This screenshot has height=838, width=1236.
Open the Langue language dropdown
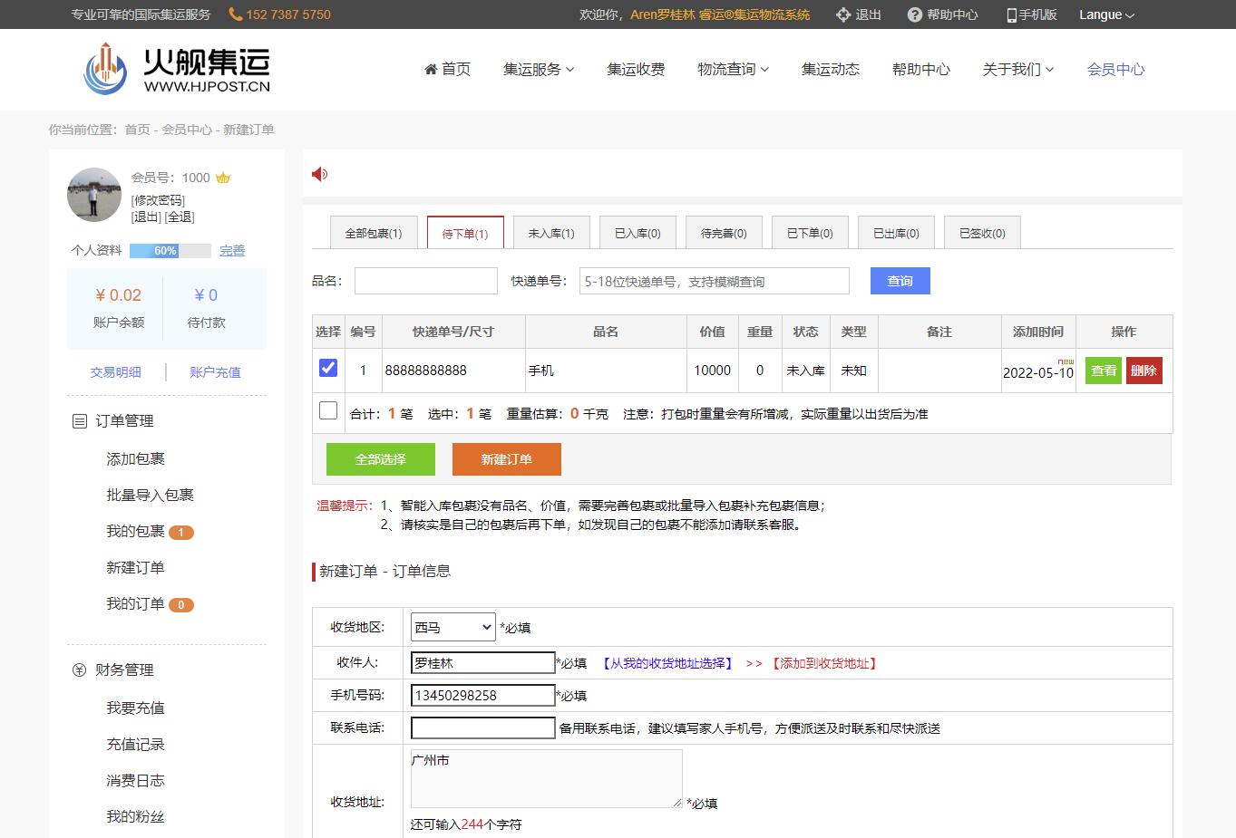click(1106, 14)
